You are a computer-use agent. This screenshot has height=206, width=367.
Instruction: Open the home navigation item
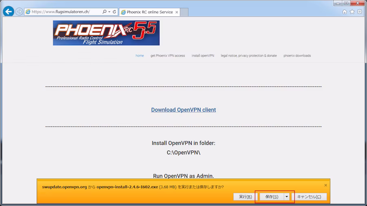[x=140, y=56]
